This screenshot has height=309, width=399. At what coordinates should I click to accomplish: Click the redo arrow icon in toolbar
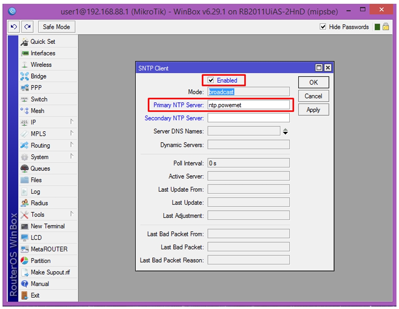(27, 27)
